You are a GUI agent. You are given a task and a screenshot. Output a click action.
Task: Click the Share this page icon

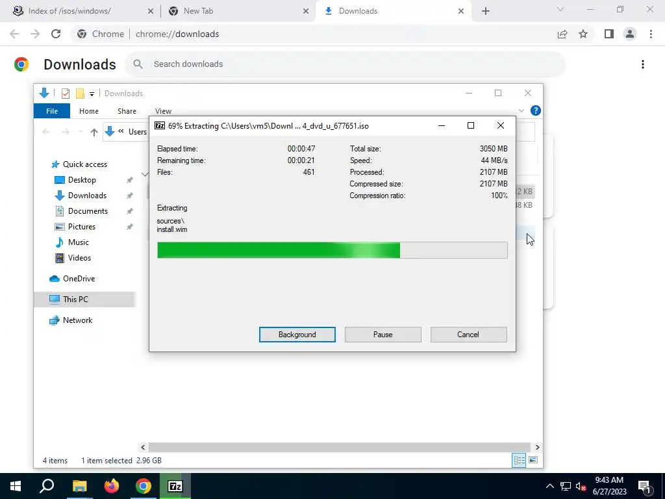[562, 34]
